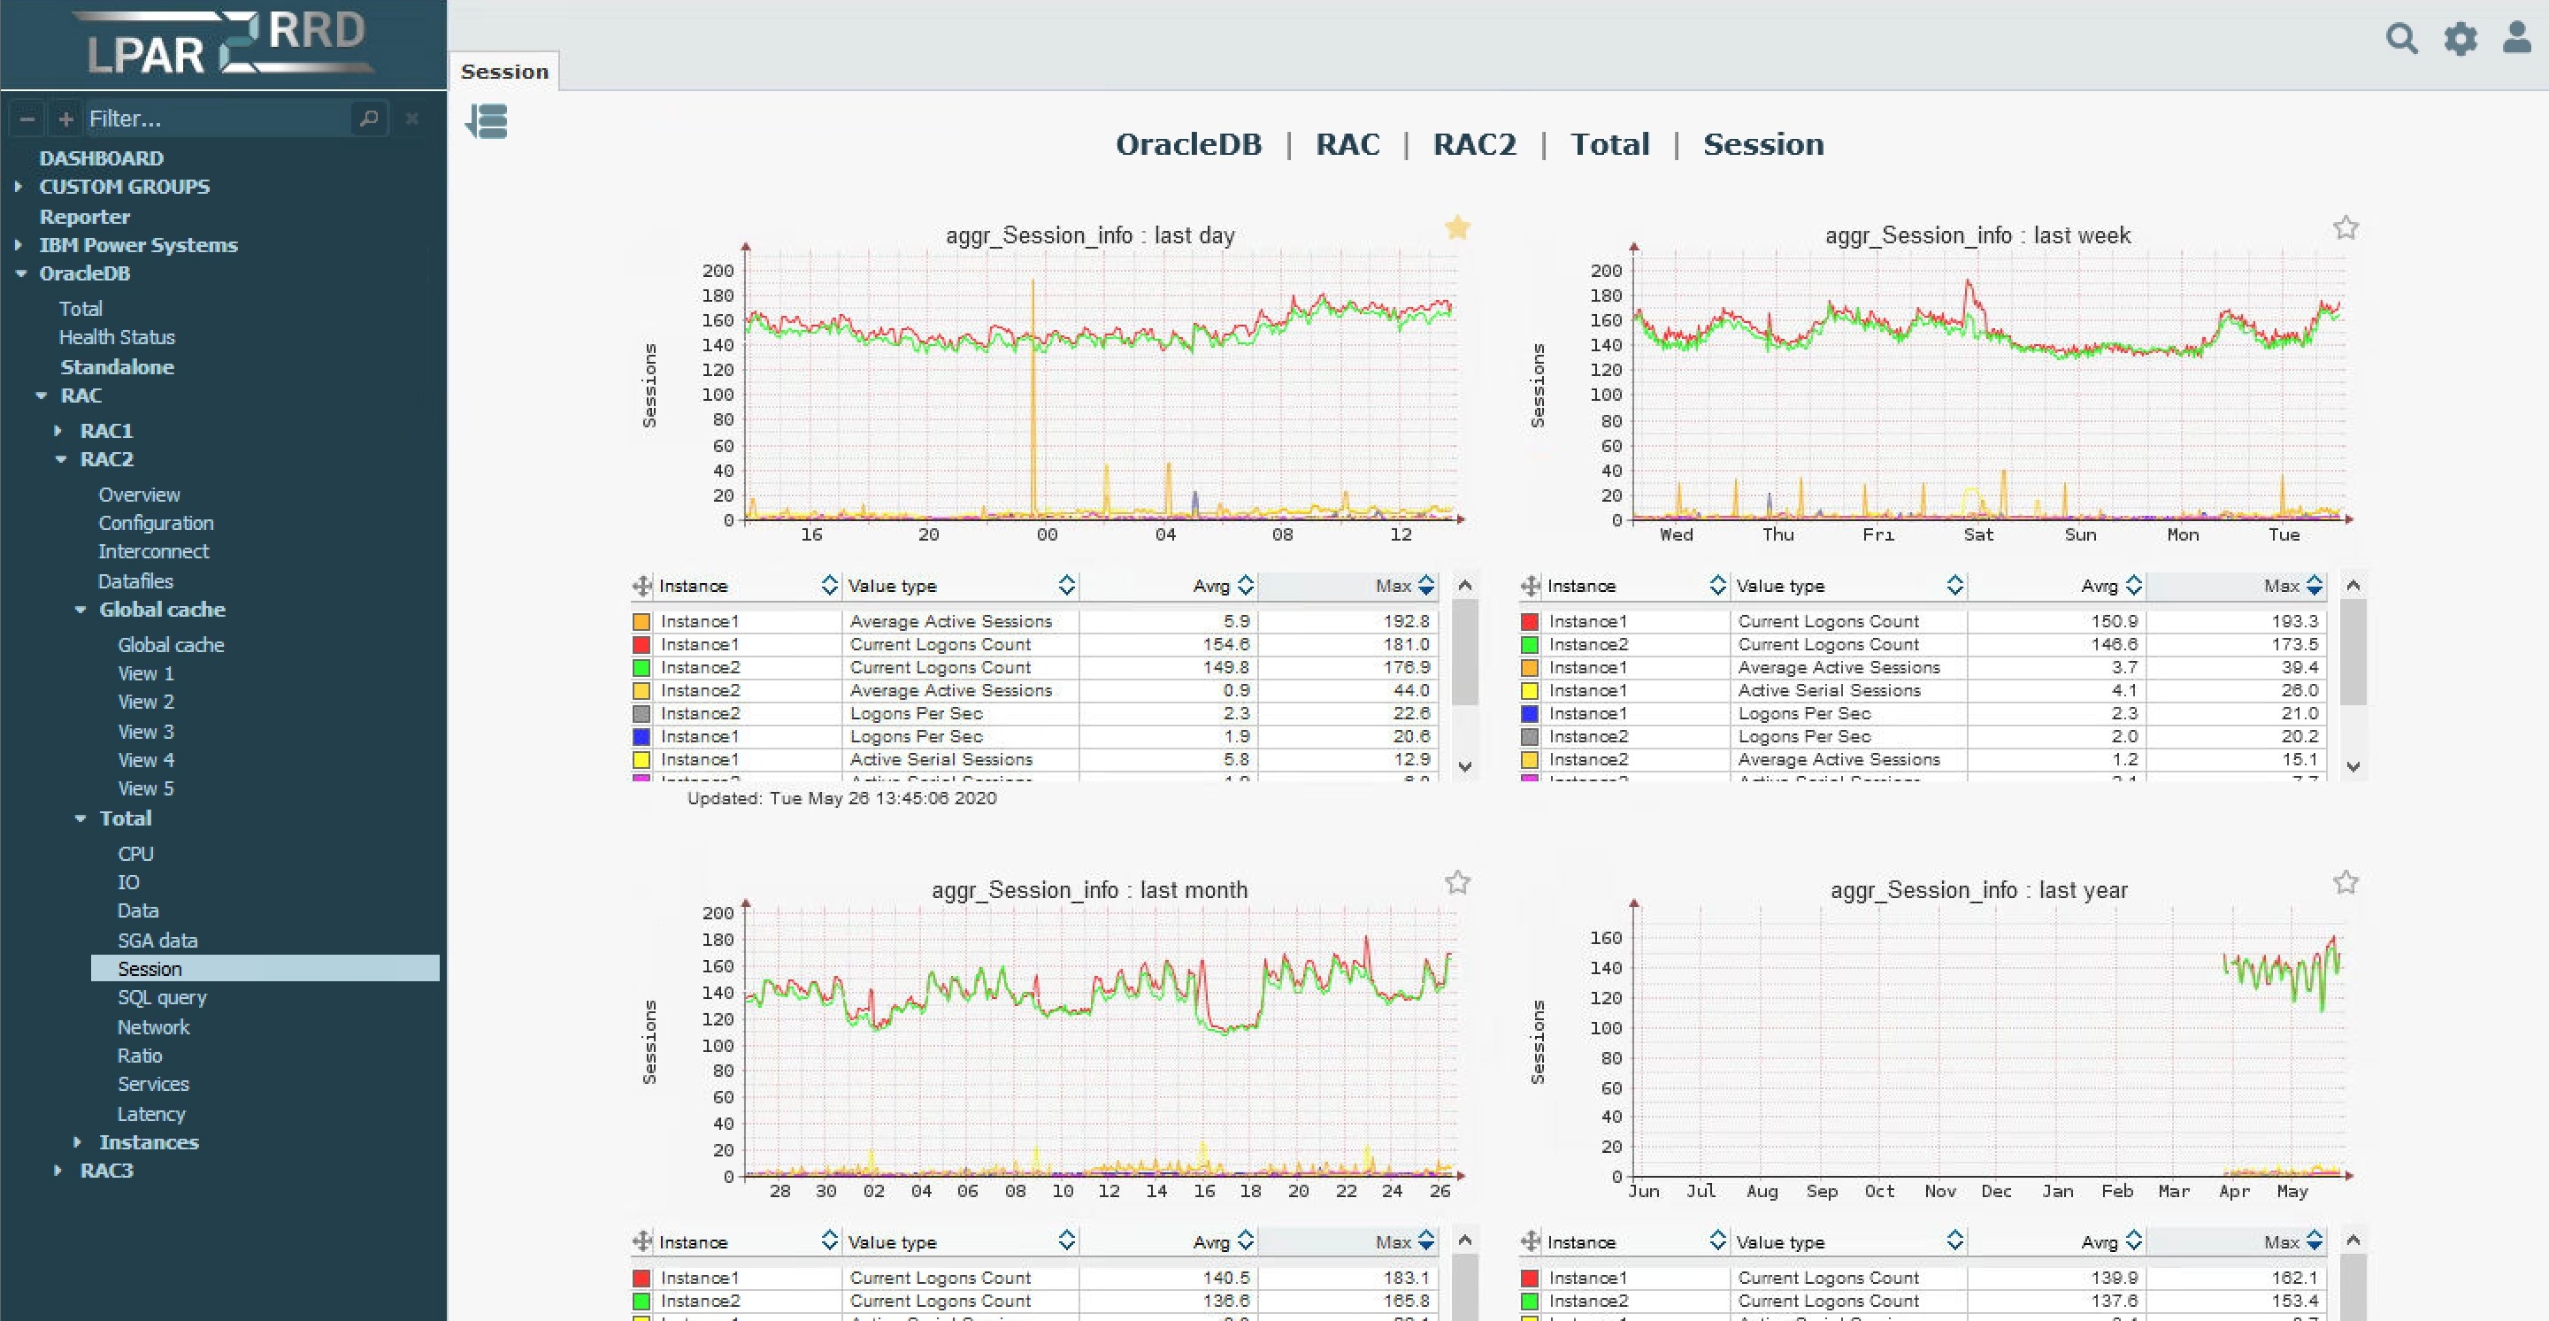Viewport: 2549px width, 1321px height.
Task: Clear the filter with the x icon
Action: [x=412, y=119]
